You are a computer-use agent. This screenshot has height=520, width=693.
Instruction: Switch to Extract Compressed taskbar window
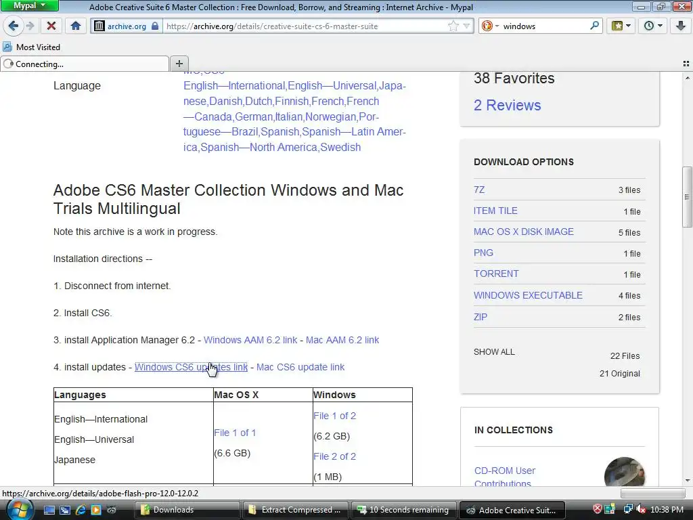click(x=296, y=510)
